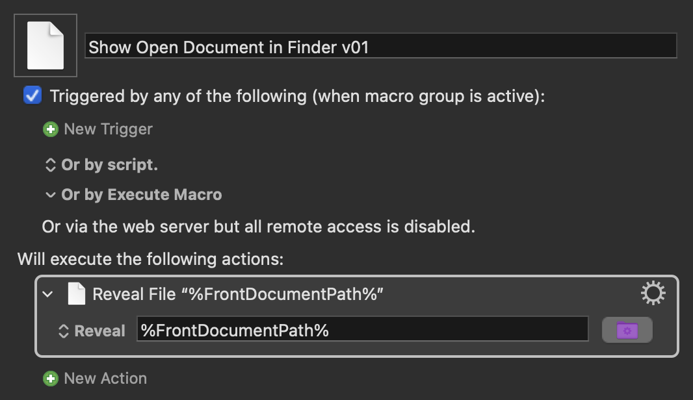The width and height of the screenshot is (693, 400).
Task: Click the New Action text button
Action: [x=105, y=379]
